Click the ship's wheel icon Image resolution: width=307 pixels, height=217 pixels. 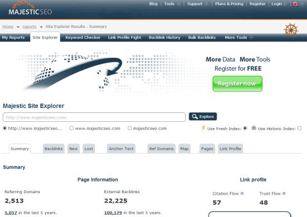tap(291, 30)
